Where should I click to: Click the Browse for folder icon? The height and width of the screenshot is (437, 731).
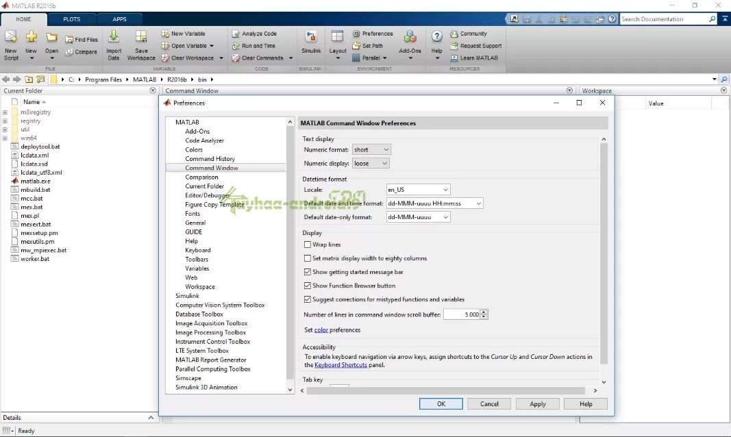click(40, 79)
